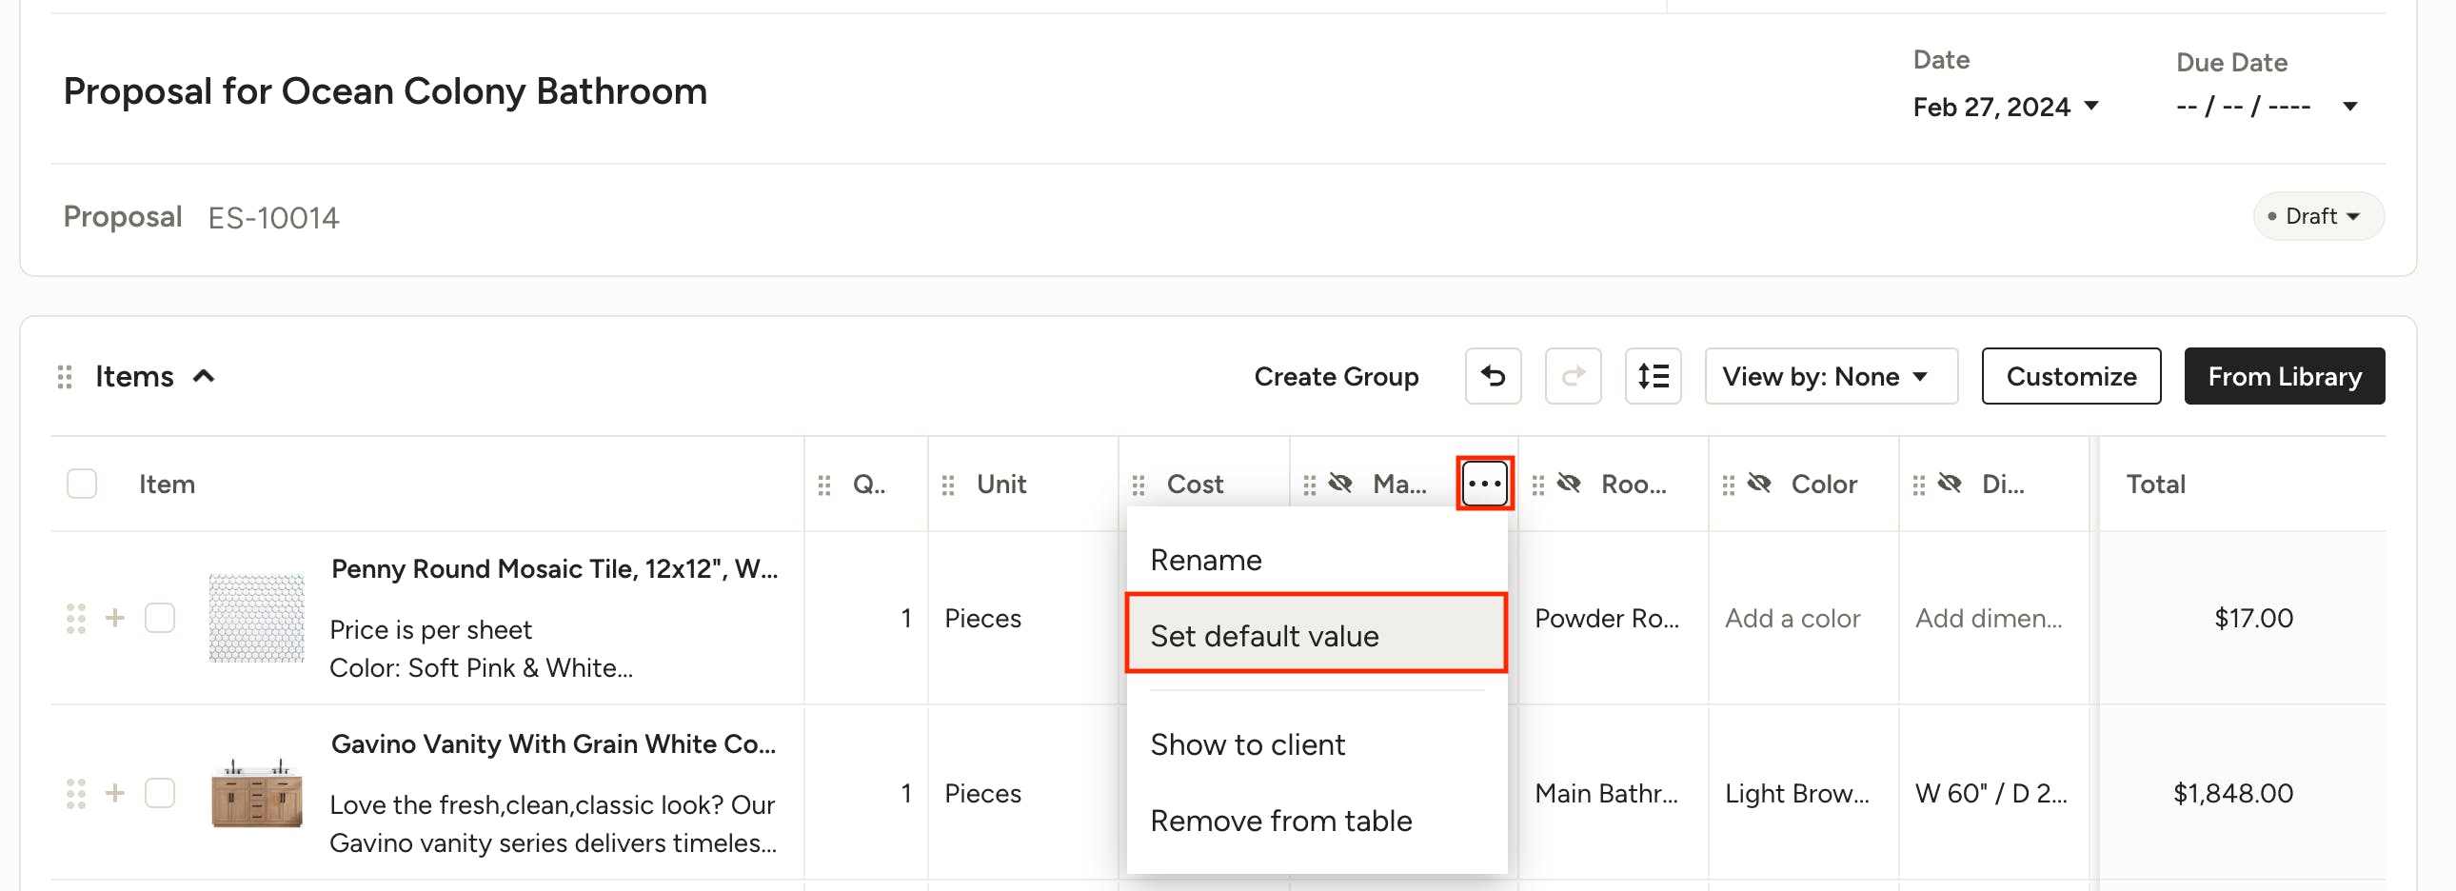This screenshot has height=891, width=2456.
Task: Click the Items section drag handle
Action: pyautogui.click(x=65, y=377)
